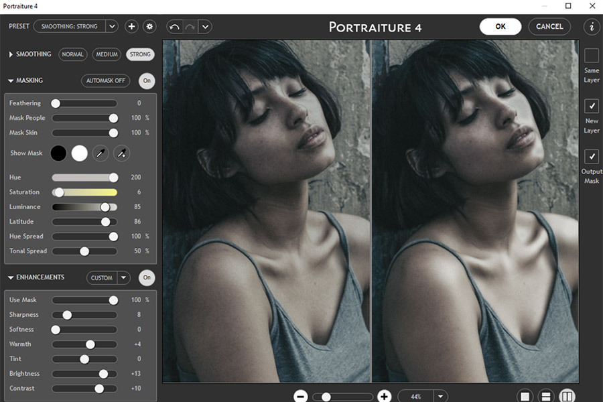
Task: Click the Tint slider handle
Action: point(84,359)
